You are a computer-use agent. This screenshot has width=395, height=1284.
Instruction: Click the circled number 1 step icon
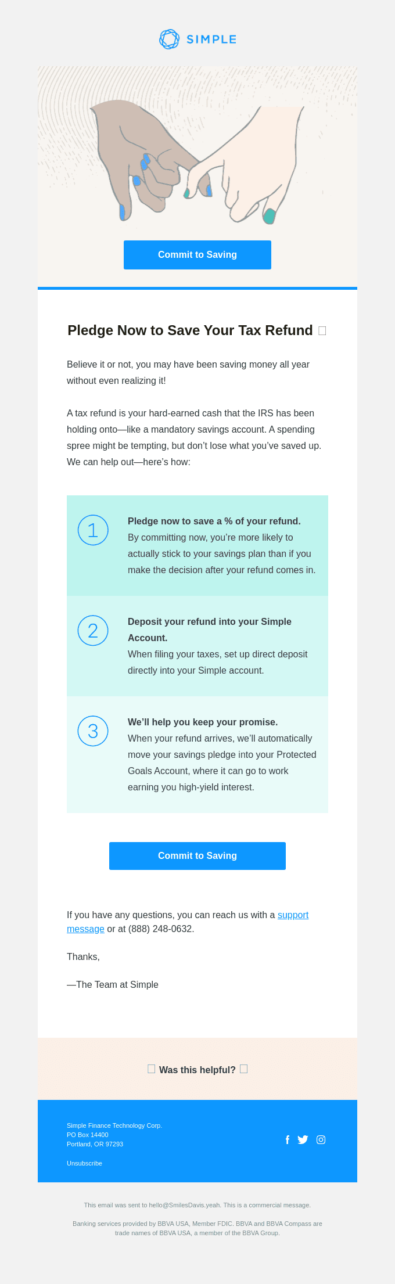click(x=93, y=530)
